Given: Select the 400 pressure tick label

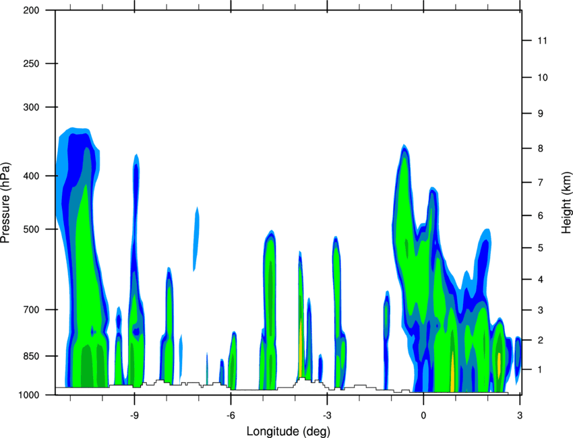Looking at the screenshot, I should point(31,176).
